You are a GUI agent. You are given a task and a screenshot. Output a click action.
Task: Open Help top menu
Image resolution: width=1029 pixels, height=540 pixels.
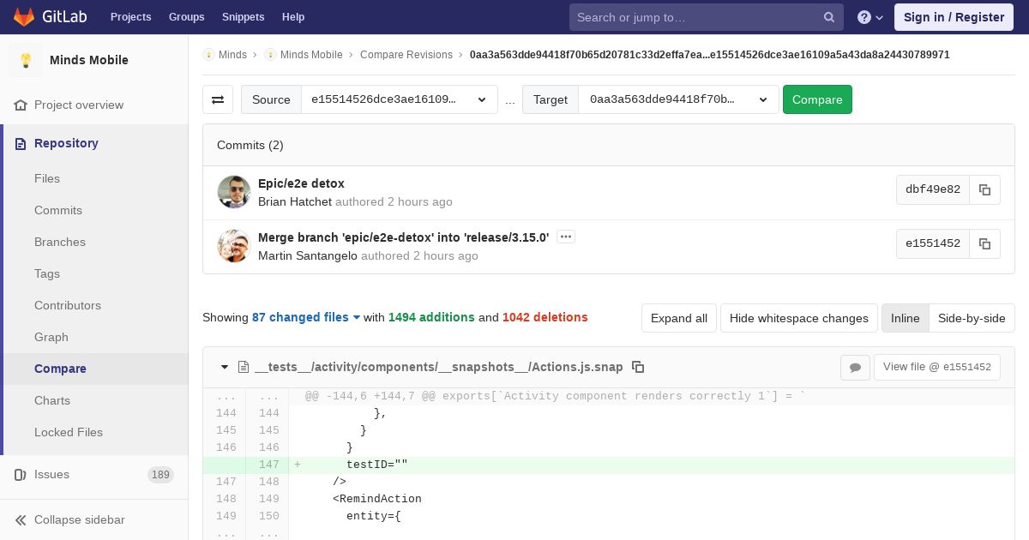(293, 17)
